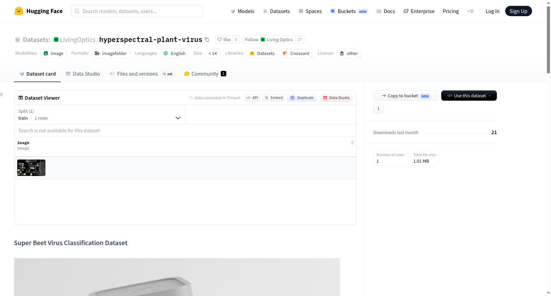
Task: Expand the other license tag
Action: (x=349, y=53)
